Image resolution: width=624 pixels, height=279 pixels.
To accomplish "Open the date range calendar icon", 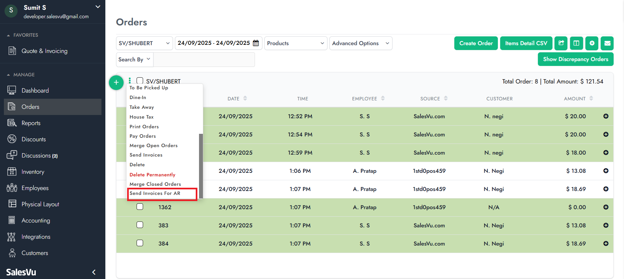I will [x=256, y=43].
